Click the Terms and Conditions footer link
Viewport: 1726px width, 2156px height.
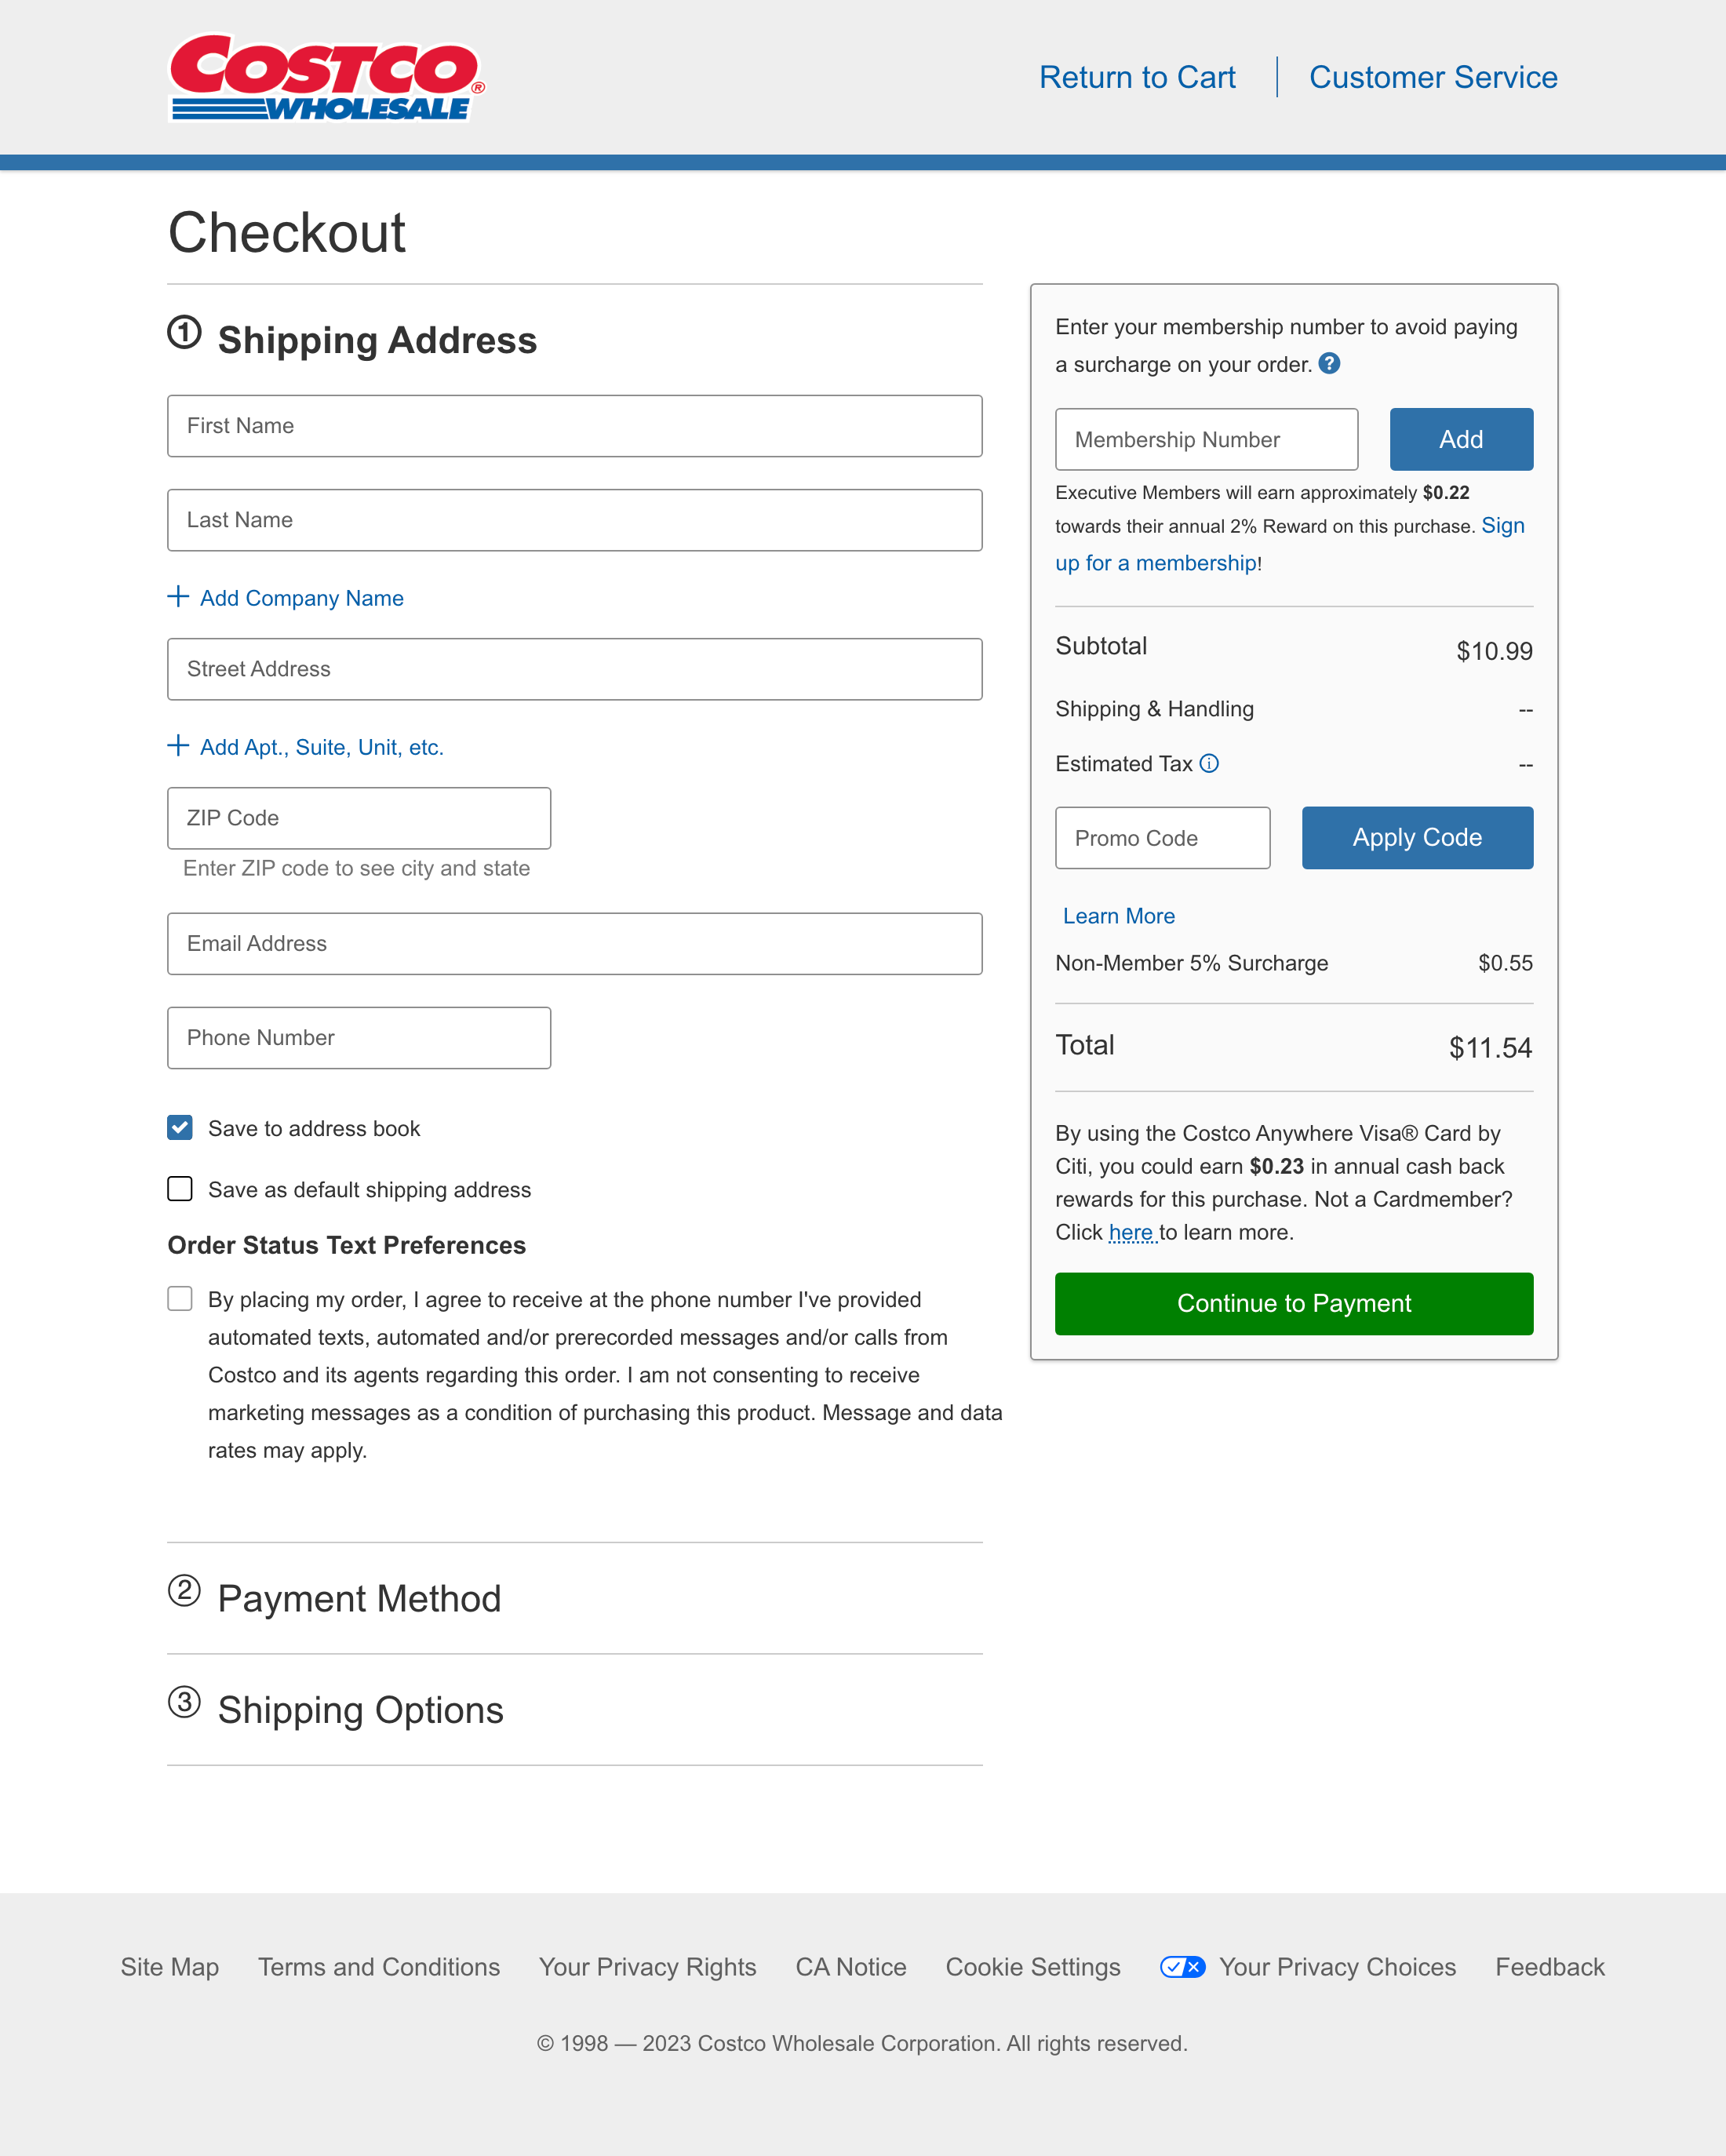pyautogui.click(x=378, y=1966)
